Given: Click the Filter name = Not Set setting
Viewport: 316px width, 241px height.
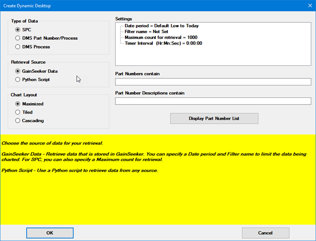Looking at the screenshot, I should click(x=147, y=32).
